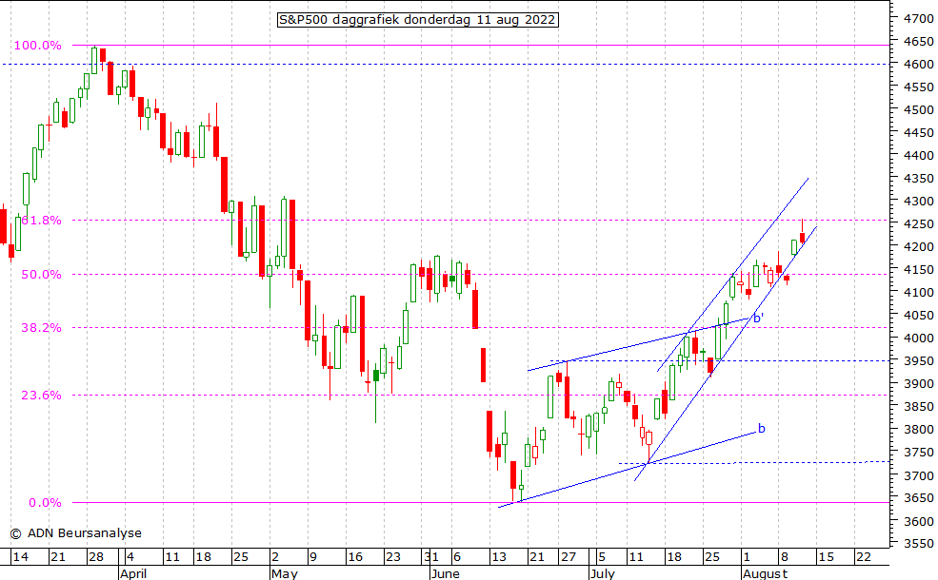Click the green candle at the 0.0% June low
This screenshot has width=938, height=580.
(521, 488)
